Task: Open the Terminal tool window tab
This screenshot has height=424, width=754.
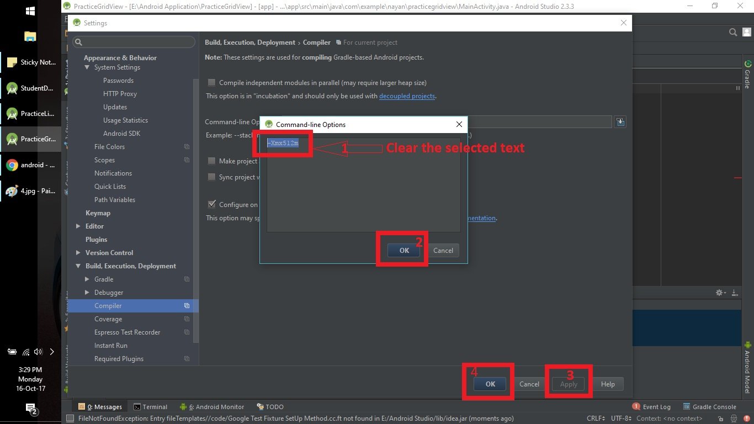Action: (x=151, y=407)
